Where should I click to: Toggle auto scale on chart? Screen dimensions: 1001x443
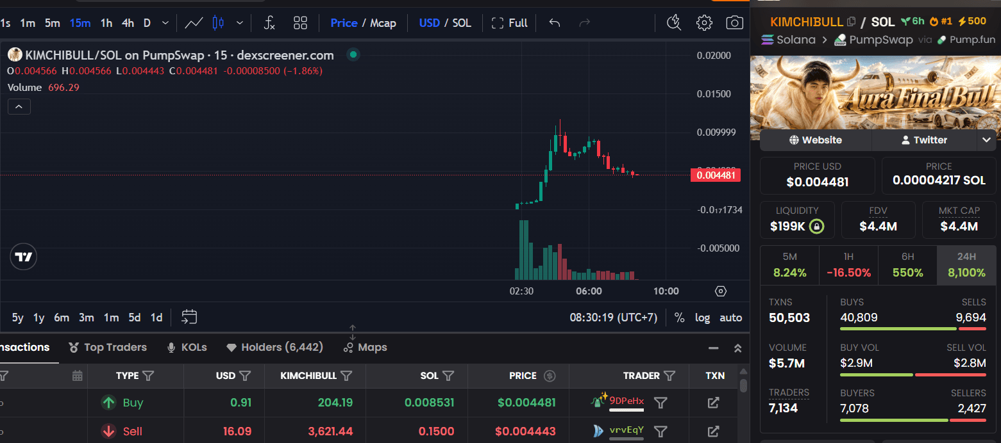tap(731, 318)
